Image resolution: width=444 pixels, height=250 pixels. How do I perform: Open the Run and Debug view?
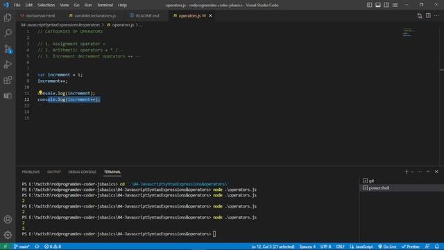pyautogui.click(x=8, y=65)
